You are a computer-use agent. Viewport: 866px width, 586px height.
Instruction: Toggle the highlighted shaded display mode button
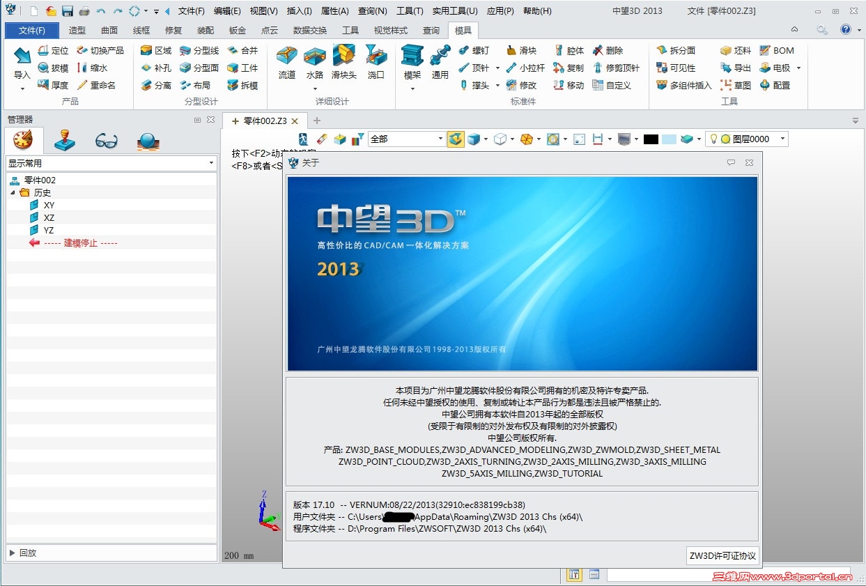coord(456,139)
